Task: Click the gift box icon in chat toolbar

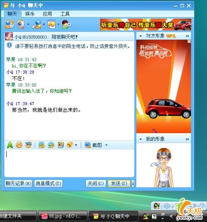Action: (61, 145)
